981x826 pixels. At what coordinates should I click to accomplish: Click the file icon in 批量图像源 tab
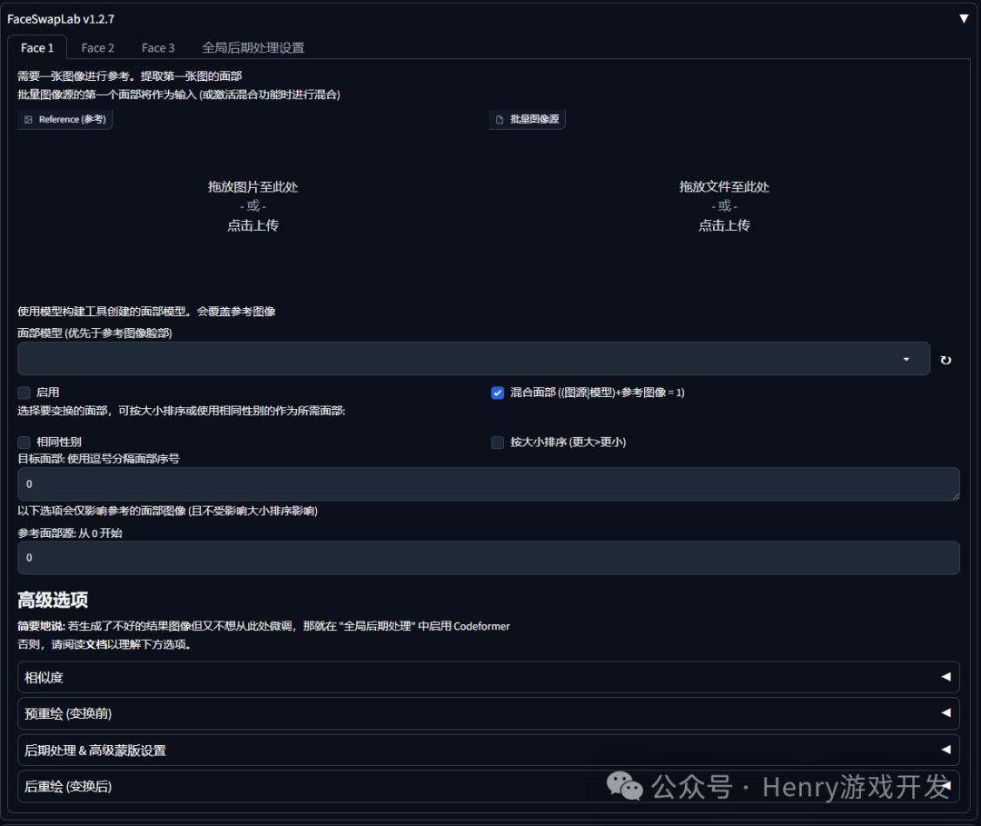pos(499,119)
